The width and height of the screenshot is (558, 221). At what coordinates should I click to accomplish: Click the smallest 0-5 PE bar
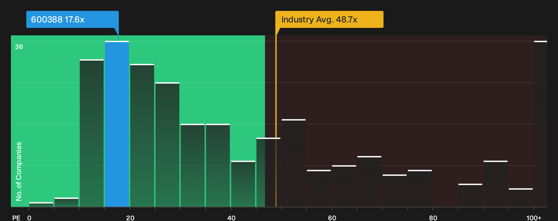[x=41, y=204]
